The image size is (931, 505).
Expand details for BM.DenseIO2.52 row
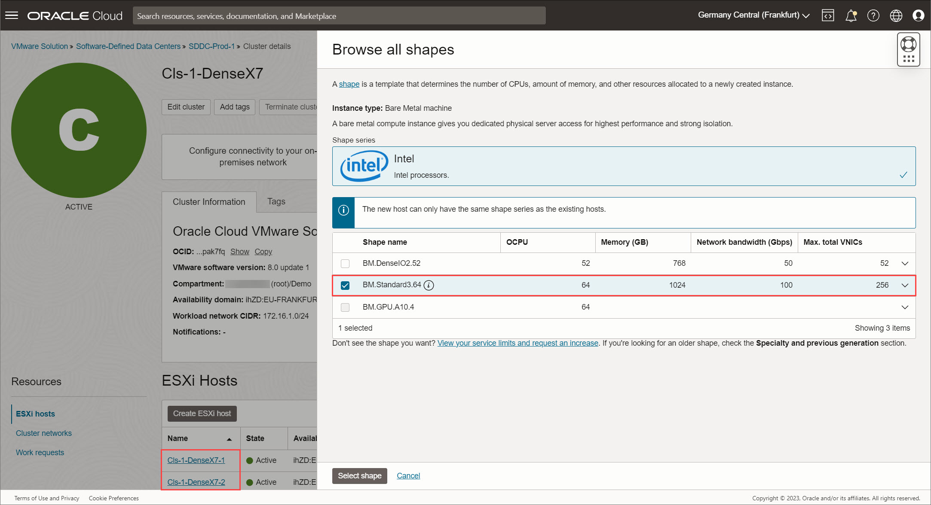pyautogui.click(x=905, y=263)
